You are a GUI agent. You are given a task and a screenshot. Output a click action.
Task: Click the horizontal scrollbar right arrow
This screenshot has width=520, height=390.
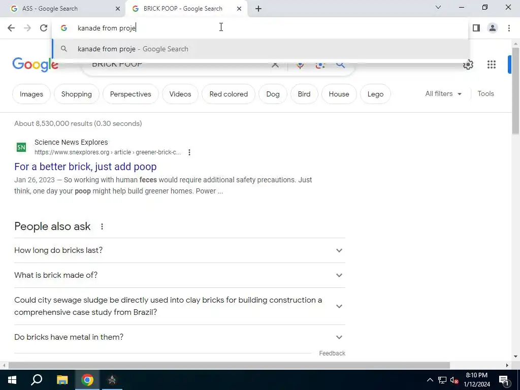click(507, 366)
